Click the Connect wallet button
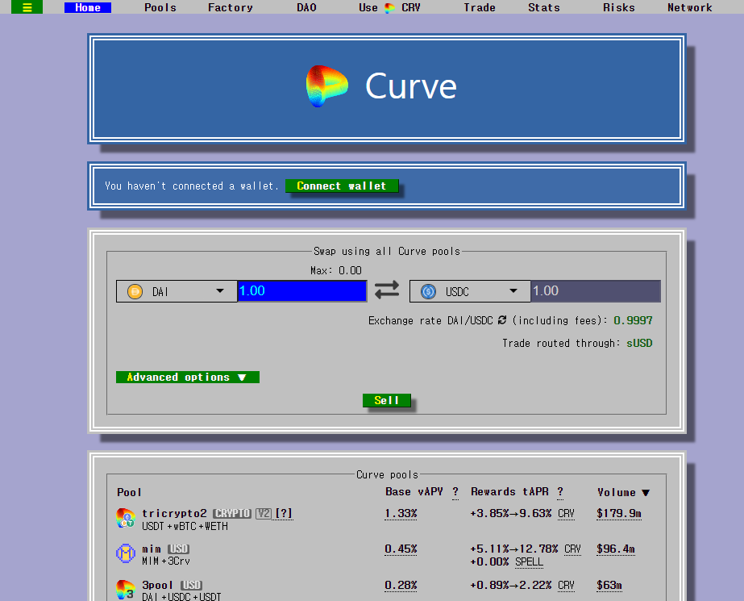This screenshot has height=601, width=744. 342,186
